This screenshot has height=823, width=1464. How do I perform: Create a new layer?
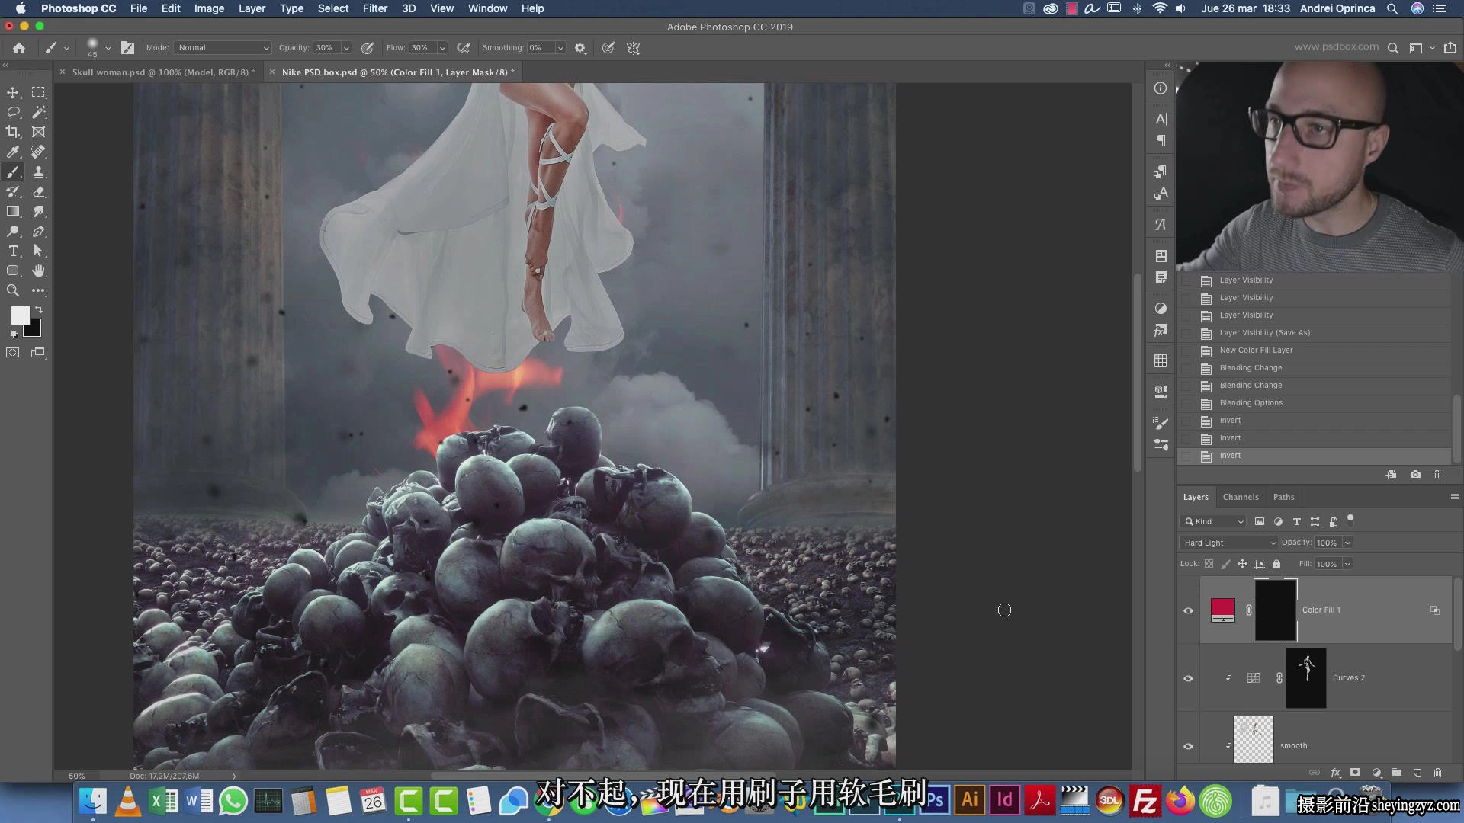tap(1417, 772)
